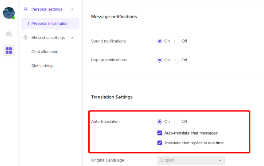
Task: Collapse the Shop chat settings chevron
Action: [72, 38]
